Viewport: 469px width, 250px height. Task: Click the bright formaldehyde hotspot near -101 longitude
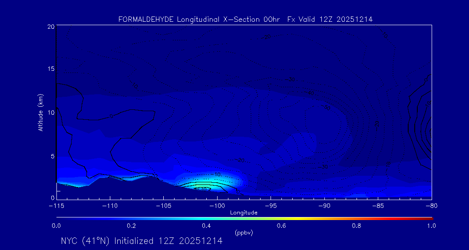point(203,186)
